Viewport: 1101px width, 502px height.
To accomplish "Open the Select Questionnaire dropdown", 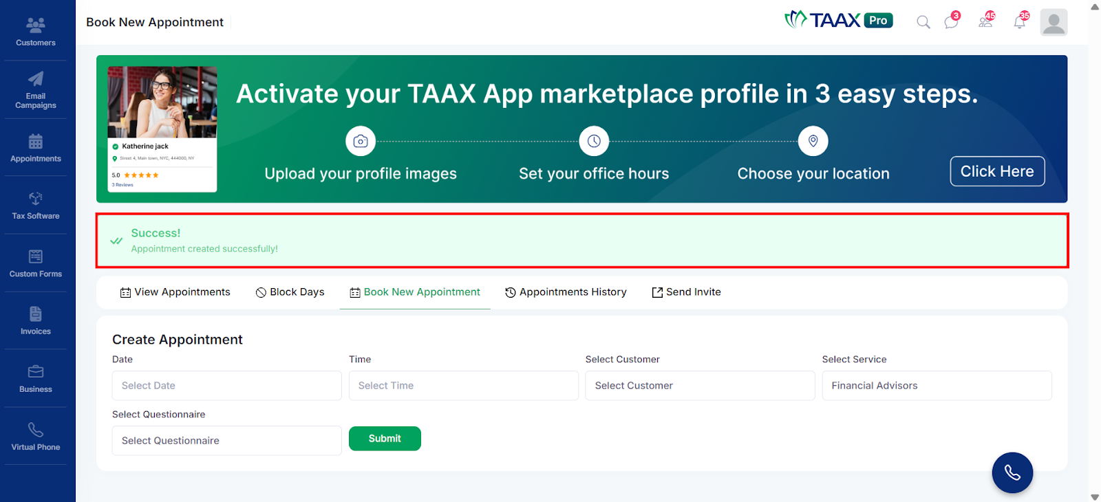I will coord(227,441).
